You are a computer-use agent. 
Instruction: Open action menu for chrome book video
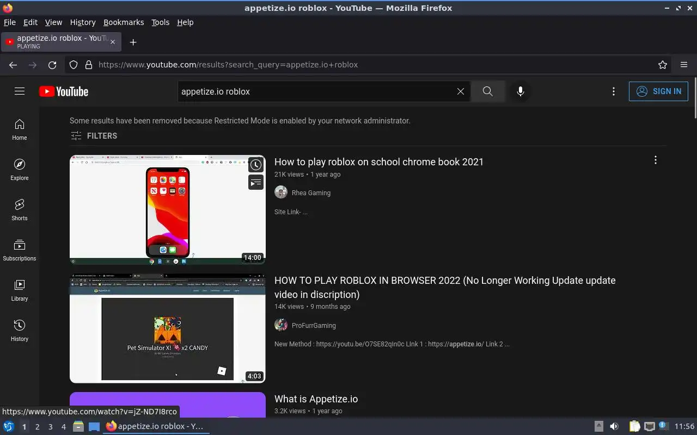(x=656, y=160)
